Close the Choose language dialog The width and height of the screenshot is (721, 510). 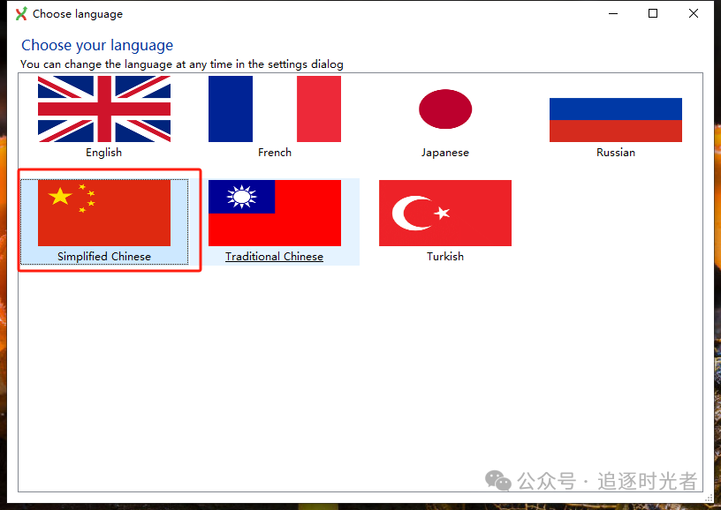[694, 14]
